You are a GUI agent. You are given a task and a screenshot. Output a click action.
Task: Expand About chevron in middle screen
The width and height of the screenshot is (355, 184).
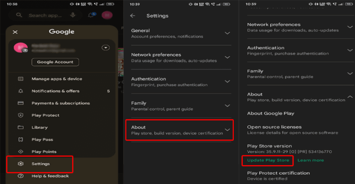[227, 130]
